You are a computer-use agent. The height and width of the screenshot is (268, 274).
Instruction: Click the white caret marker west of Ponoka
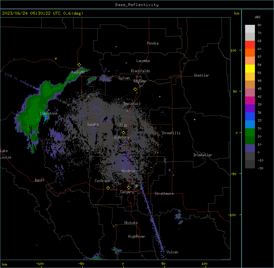pyautogui.click(x=116, y=47)
